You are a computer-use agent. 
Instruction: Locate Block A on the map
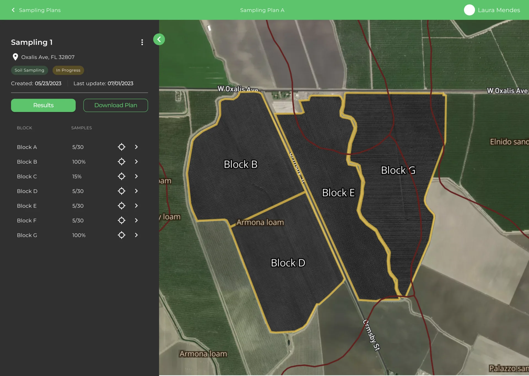(122, 147)
